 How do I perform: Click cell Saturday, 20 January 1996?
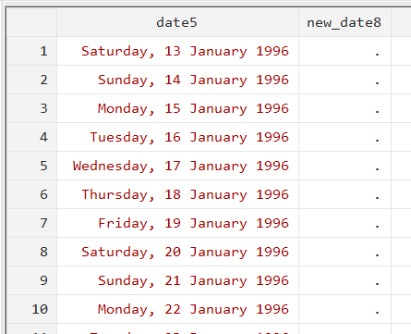pos(177,252)
